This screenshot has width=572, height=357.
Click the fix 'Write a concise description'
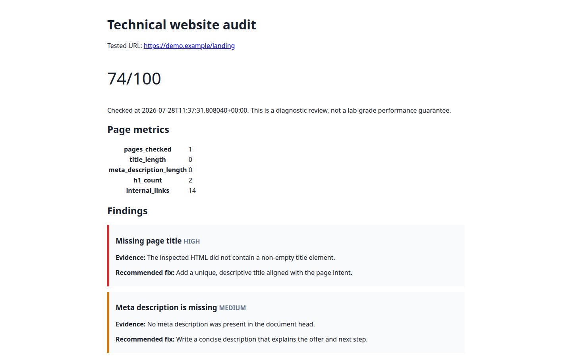[272, 339]
